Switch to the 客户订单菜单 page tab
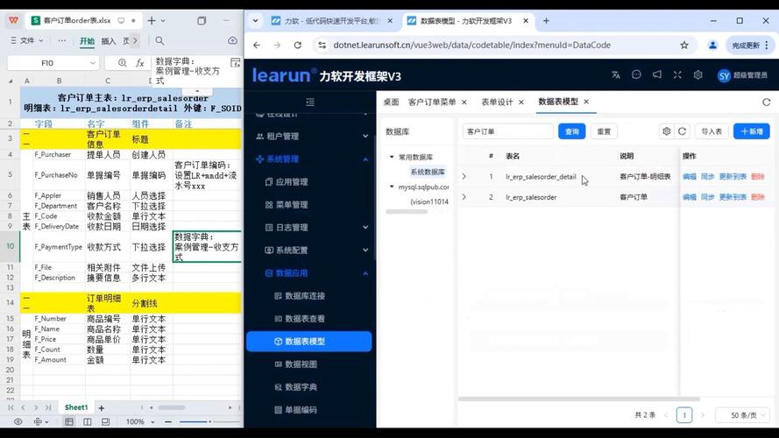Screen dimensions: 779x438 tap(432, 102)
